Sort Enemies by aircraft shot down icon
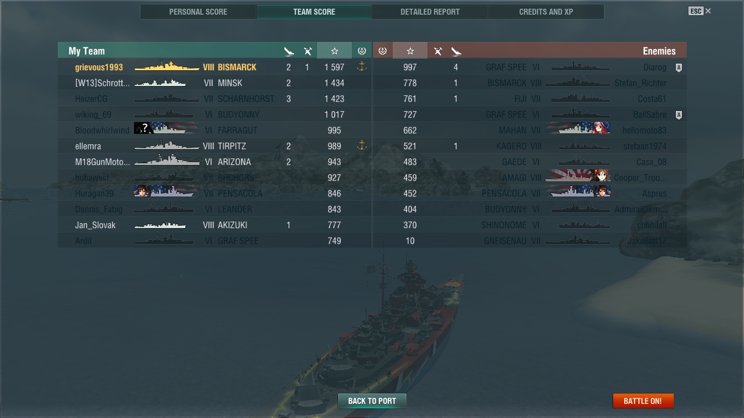The height and width of the screenshot is (418, 744). 437,51
